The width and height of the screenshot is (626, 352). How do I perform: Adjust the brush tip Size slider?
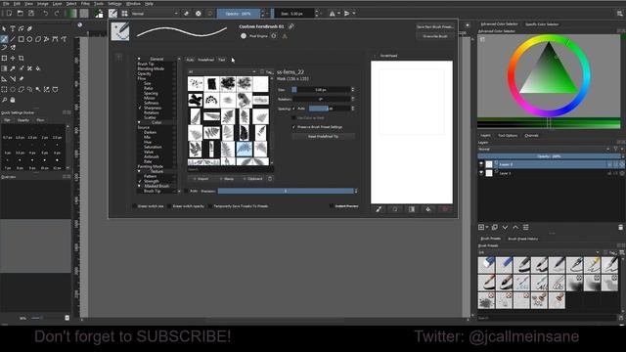tap(322, 90)
